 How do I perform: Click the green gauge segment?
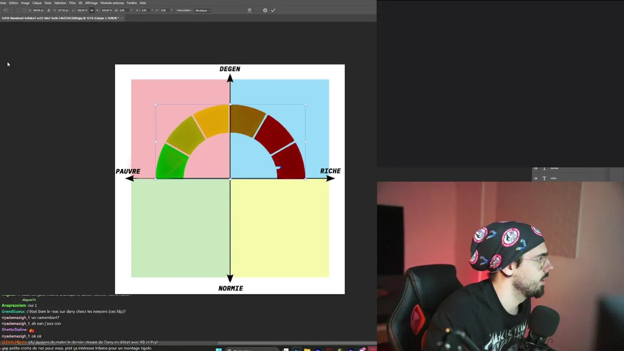pyautogui.click(x=171, y=162)
